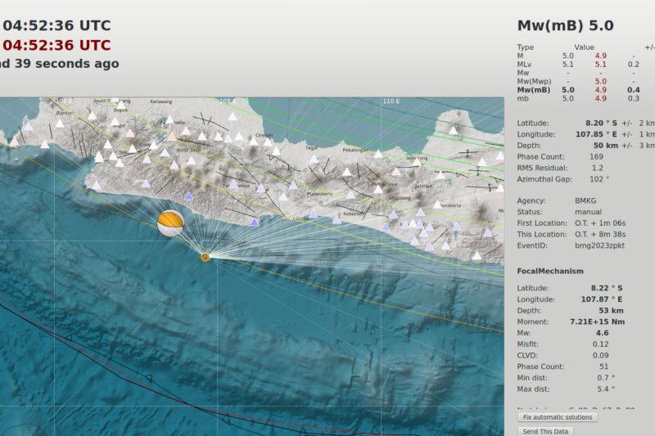Click the 110 E longitude label on map
Viewport: 655px width, 436px height.
pos(391,101)
